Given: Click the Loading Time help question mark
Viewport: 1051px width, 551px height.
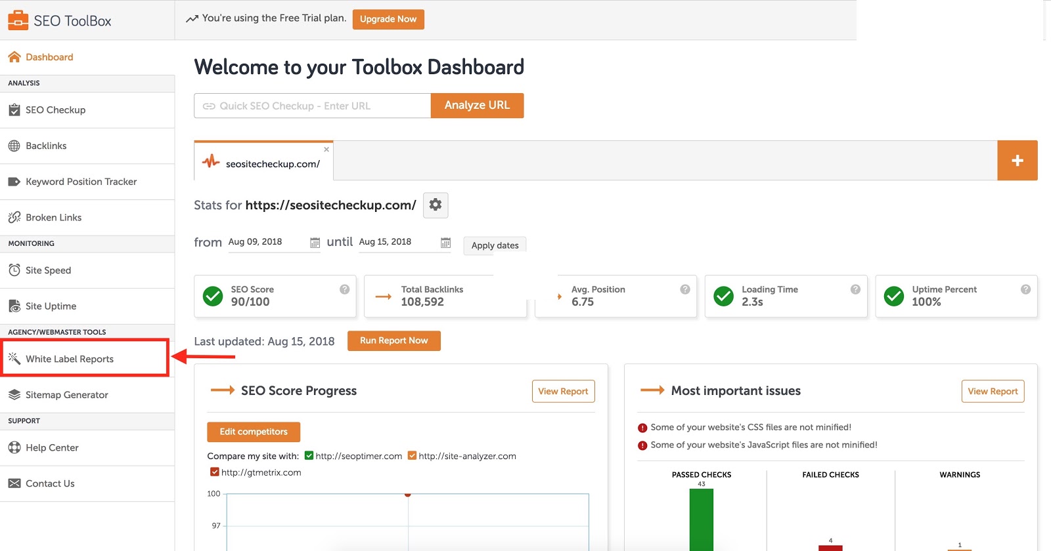Looking at the screenshot, I should pyautogui.click(x=855, y=289).
